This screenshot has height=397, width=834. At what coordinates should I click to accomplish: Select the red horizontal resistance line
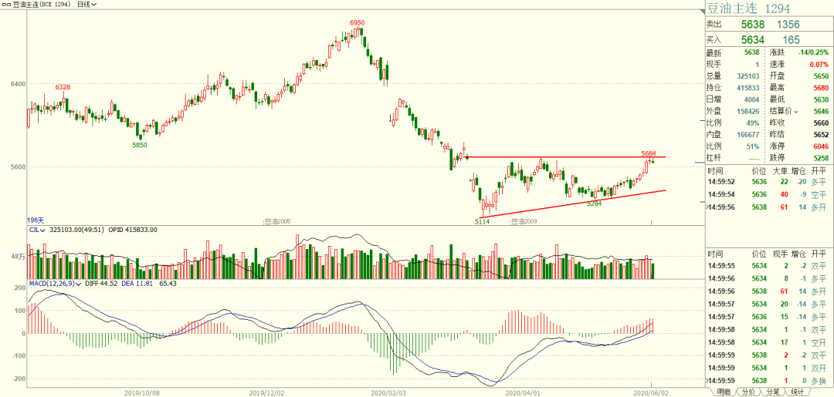click(x=566, y=157)
